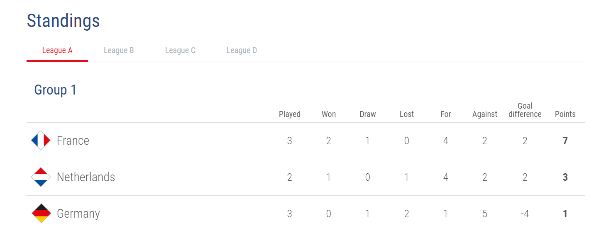
Task: Switch to the League A tab
Action: pyautogui.click(x=57, y=51)
